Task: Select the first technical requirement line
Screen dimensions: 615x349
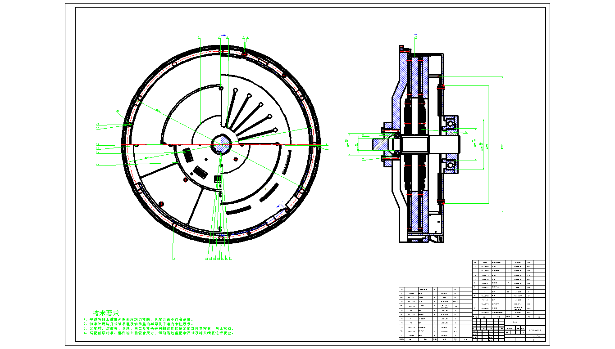Action: coord(141,319)
